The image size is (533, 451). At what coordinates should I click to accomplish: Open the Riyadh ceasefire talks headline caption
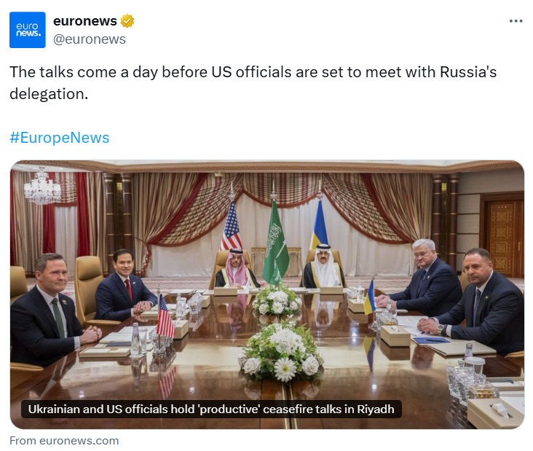pos(211,409)
